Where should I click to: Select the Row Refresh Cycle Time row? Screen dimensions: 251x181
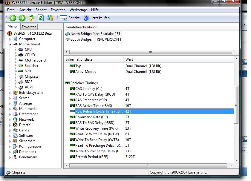click(x=151, y=111)
